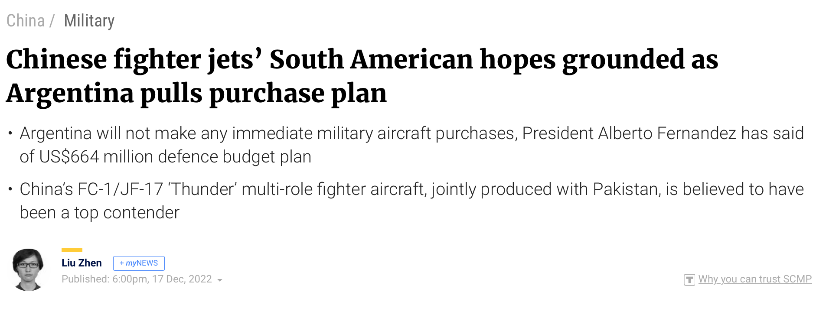Click the SCMP trust badge icon

pyautogui.click(x=689, y=280)
